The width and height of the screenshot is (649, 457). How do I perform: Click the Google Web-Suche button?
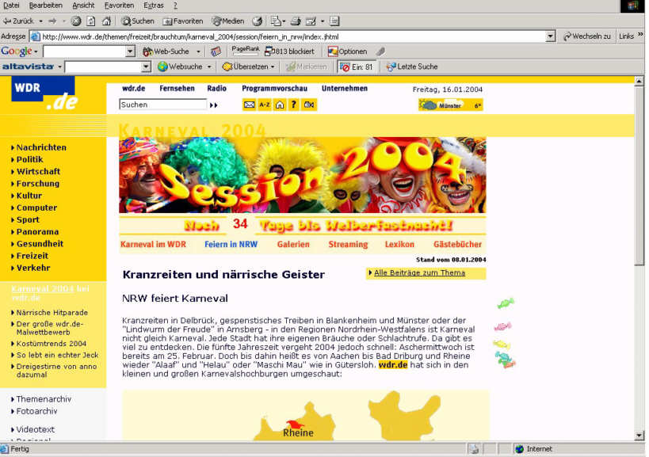(x=166, y=51)
